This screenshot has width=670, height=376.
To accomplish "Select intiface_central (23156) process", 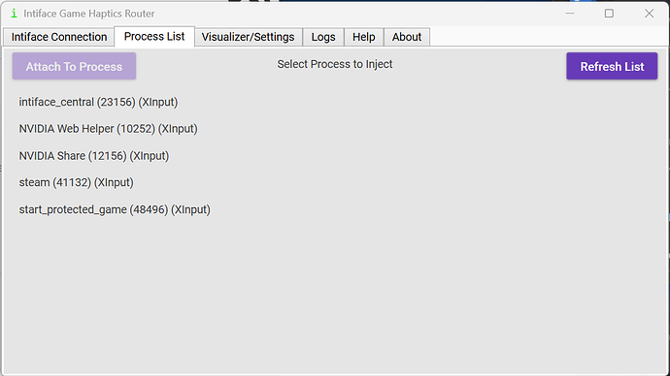I will pos(98,103).
